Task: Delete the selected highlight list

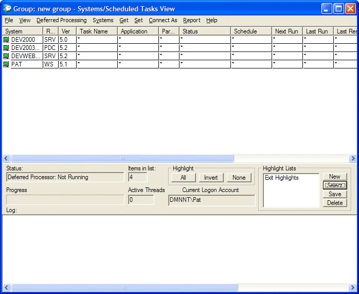Action: coord(335,203)
